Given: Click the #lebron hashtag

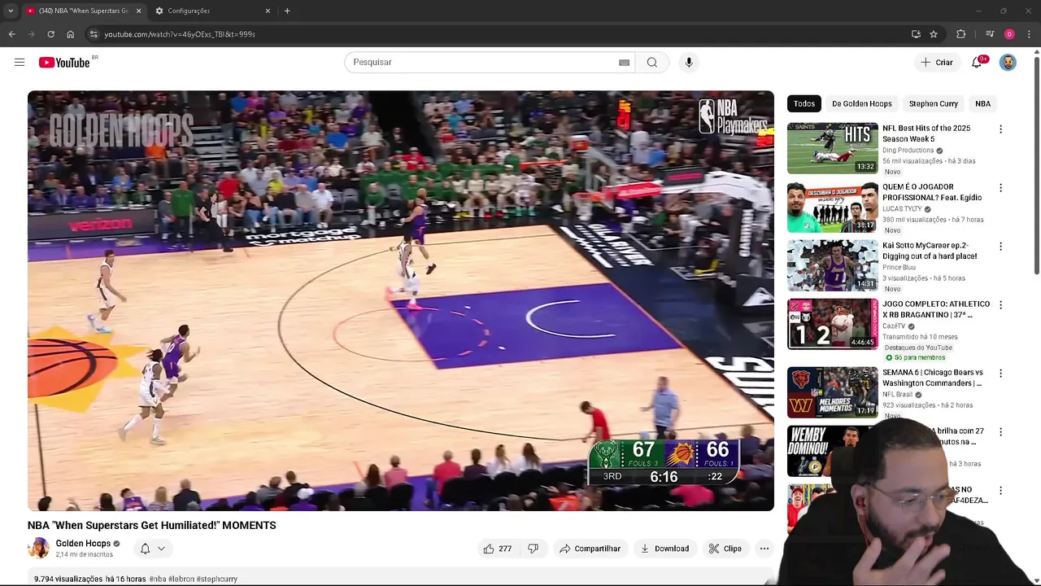Looking at the screenshot, I should click(x=182, y=579).
